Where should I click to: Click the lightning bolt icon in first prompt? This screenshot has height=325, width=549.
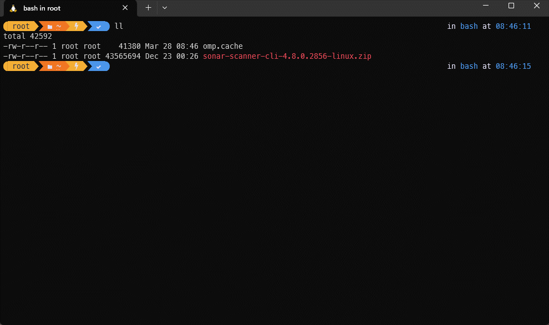coord(77,26)
